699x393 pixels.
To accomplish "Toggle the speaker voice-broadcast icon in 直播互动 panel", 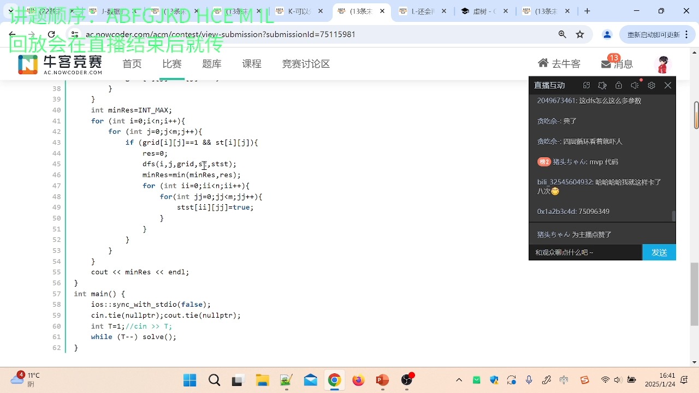I will tap(635, 85).
